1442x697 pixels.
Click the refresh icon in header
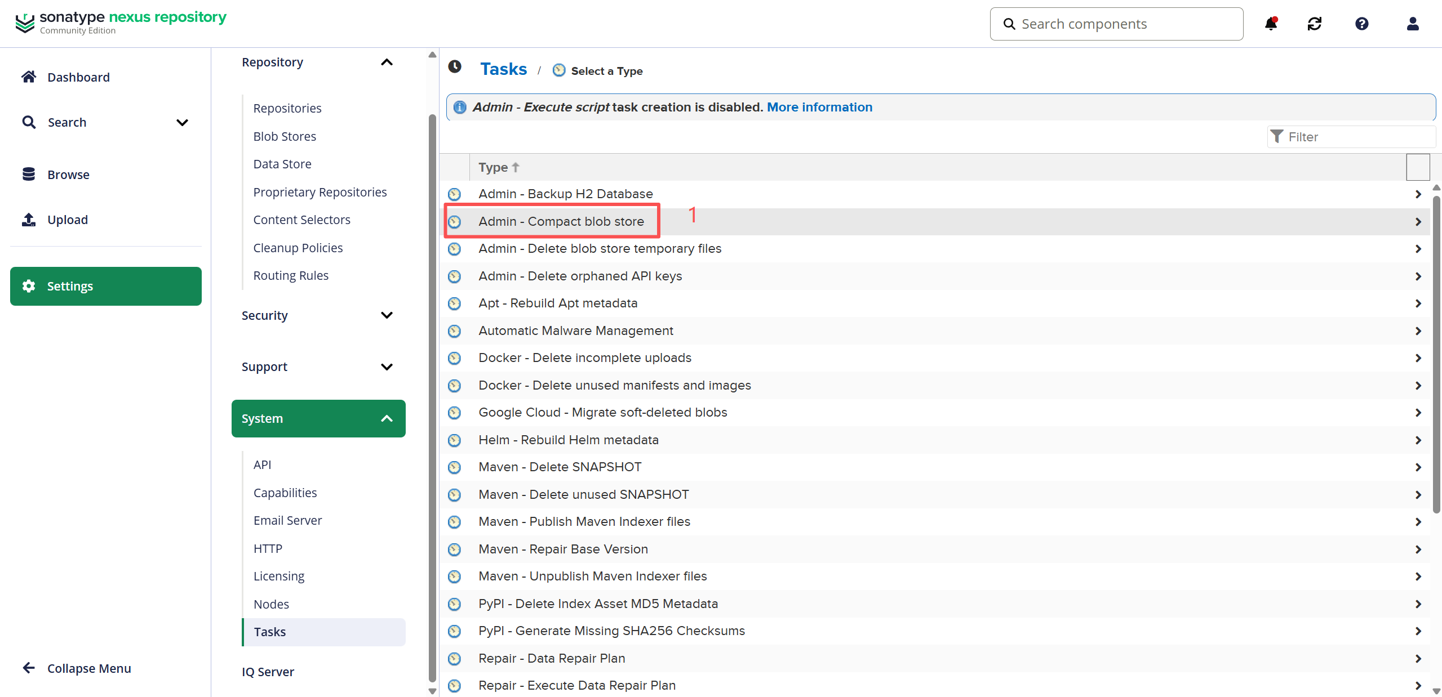click(x=1314, y=24)
